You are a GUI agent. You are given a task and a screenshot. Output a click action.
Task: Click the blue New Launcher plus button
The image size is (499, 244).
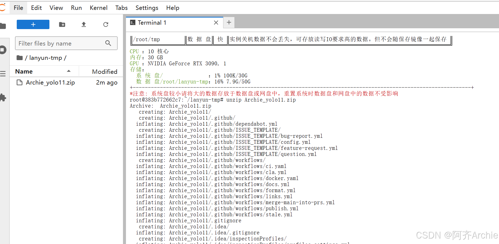tap(33, 24)
